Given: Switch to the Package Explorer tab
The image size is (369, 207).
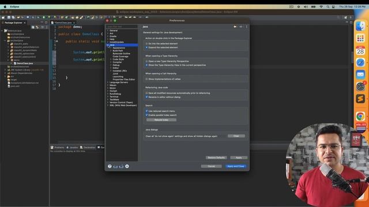Looking at the screenshot, I should [13, 23].
